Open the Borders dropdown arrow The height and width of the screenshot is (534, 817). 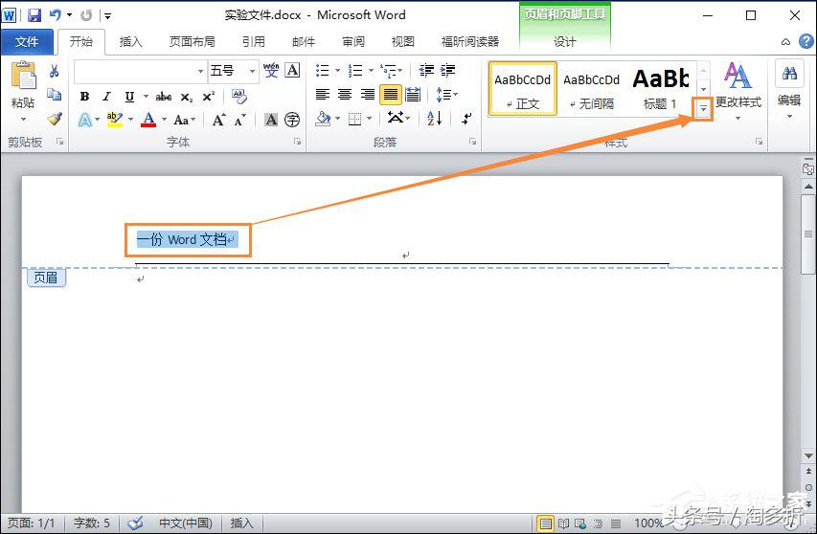coord(370,120)
